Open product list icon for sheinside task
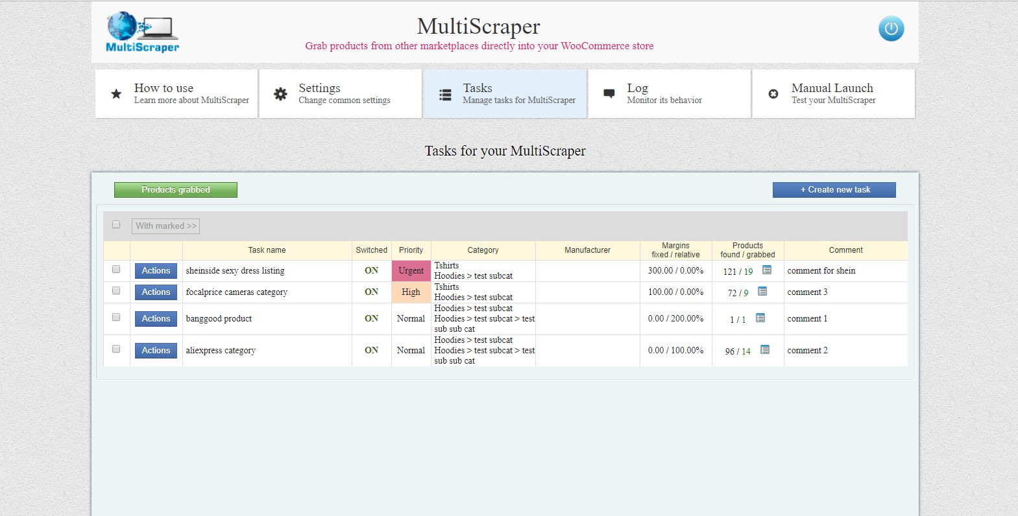Image resolution: width=1018 pixels, height=516 pixels. [767, 270]
